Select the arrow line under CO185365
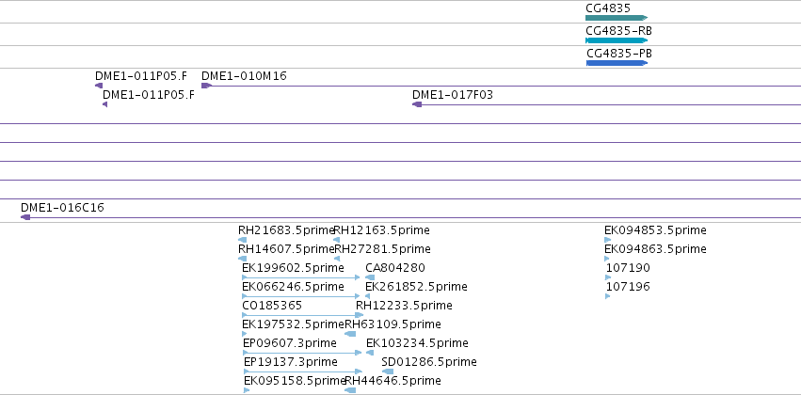The height and width of the screenshot is (395, 801). pyautogui.click(x=303, y=315)
